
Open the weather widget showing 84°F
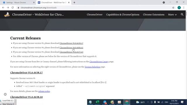pyautogui.click(x=140, y=102)
